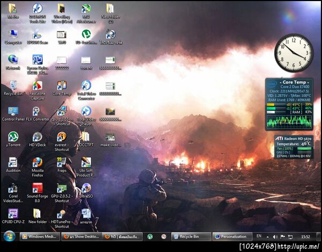Click the 15:52 taskbar clock
This screenshot has height=252, width=322.
pyautogui.click(x=305, y=237)
